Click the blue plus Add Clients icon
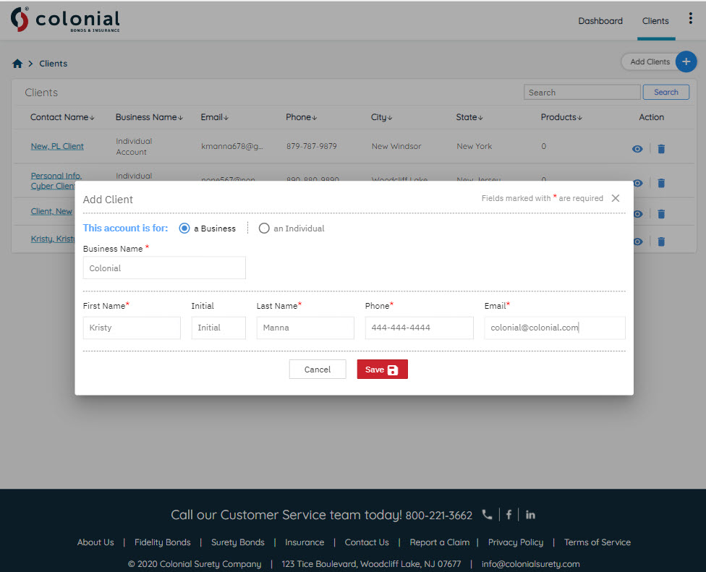Screen dimensions: 706x572 [x=686, y=61]
